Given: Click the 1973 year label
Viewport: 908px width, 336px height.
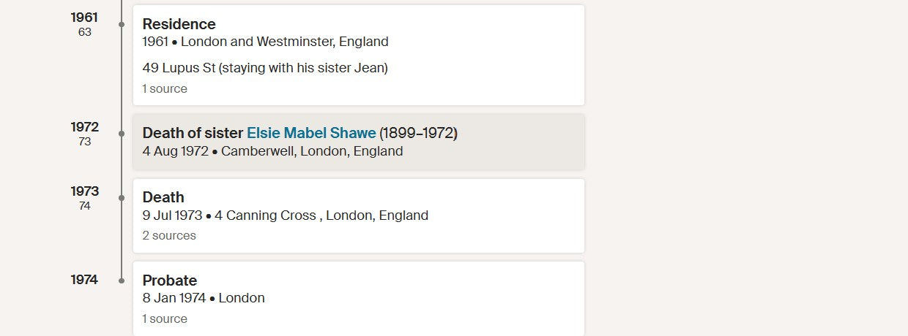Looking at the screenshot, I should [x=84, y=191].
